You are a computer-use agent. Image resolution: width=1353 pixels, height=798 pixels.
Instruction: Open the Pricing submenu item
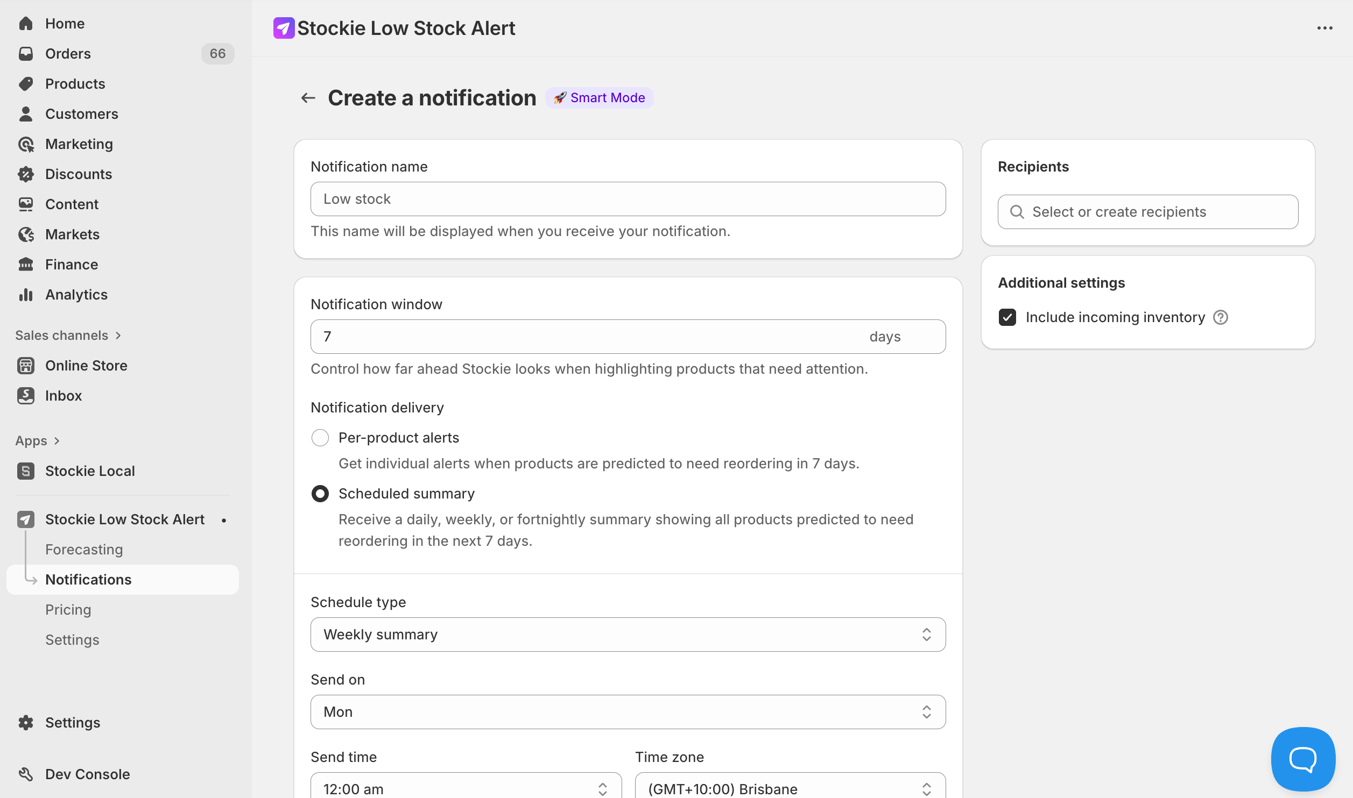(x=68, y=610)
